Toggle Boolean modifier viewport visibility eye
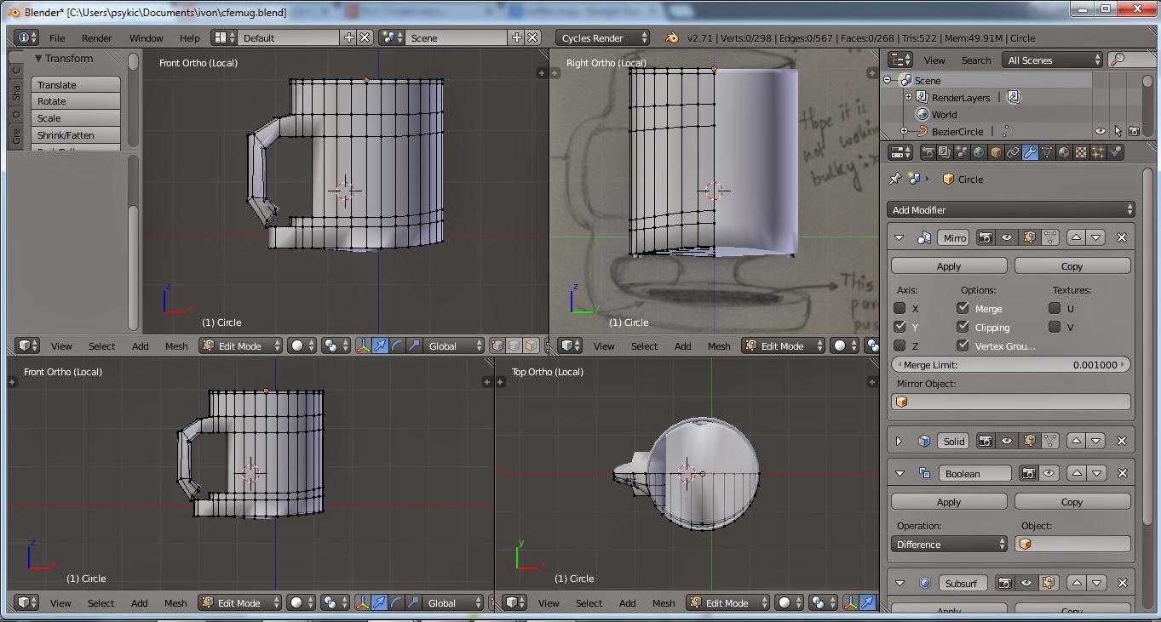Screen dimensions: 1161x622 1049,473
